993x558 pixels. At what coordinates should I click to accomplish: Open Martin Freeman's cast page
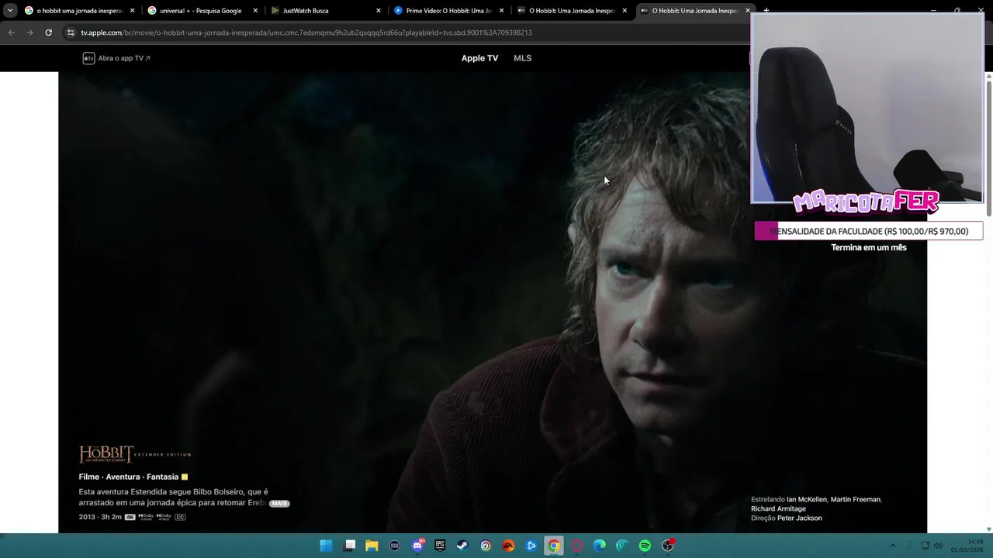coord(856,499)
